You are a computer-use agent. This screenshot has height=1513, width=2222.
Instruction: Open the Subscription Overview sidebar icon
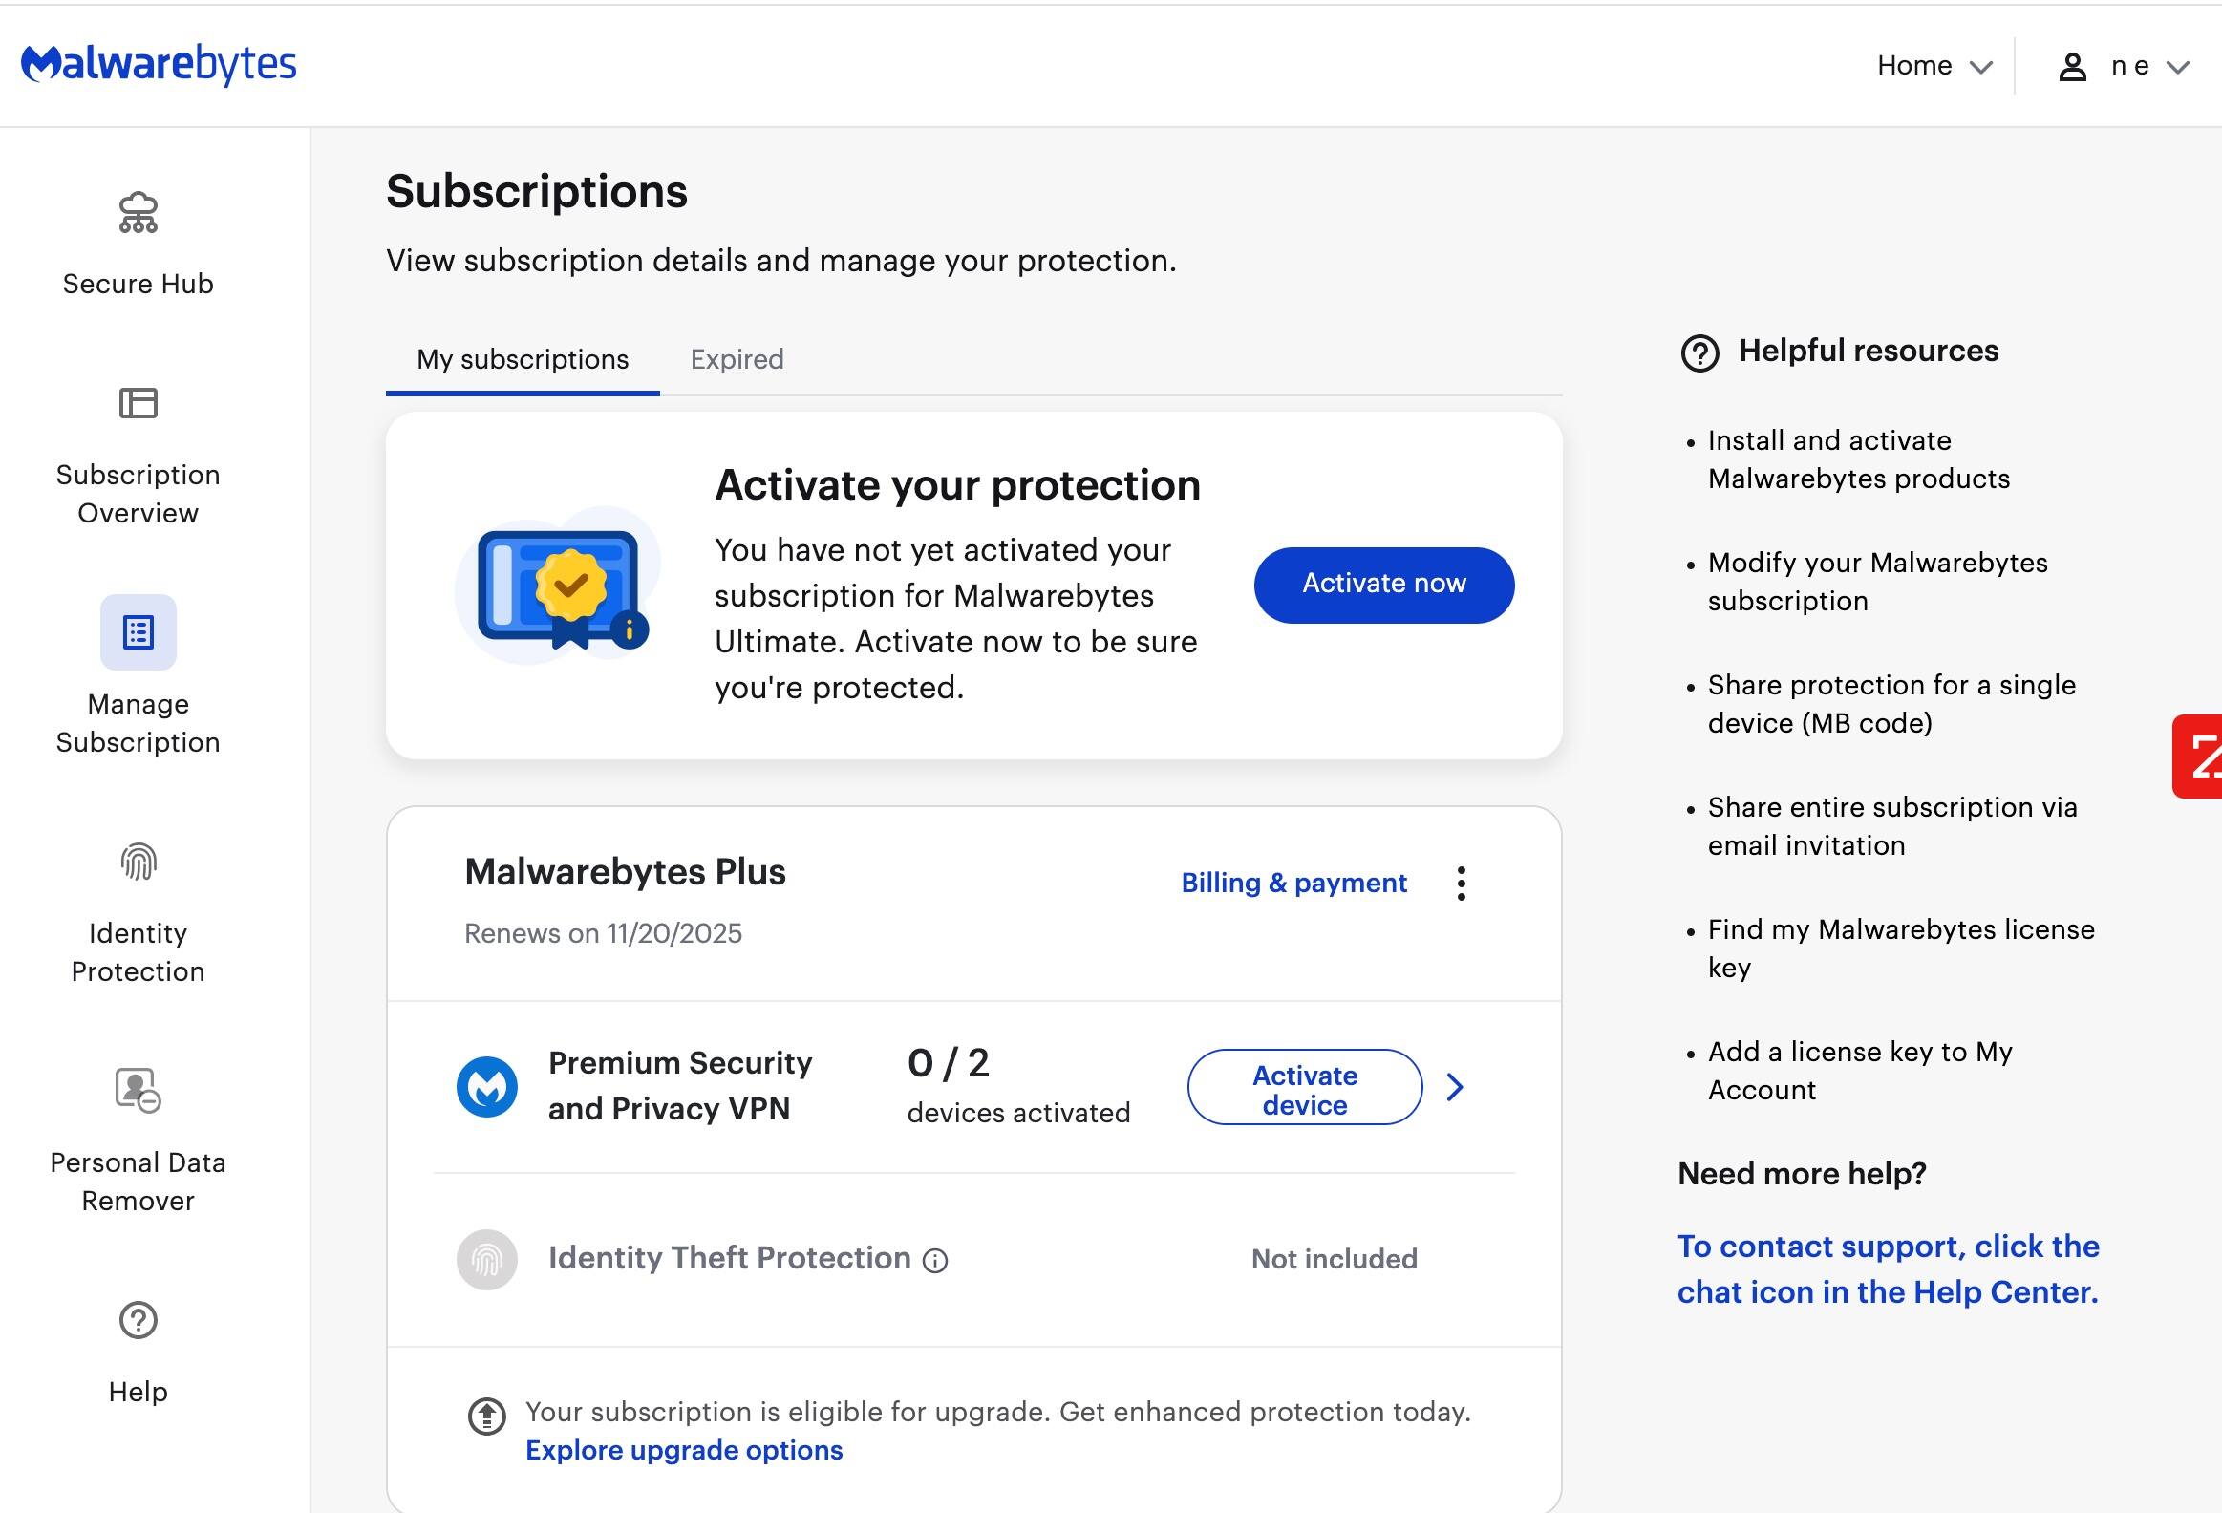[x=138, y=403]
